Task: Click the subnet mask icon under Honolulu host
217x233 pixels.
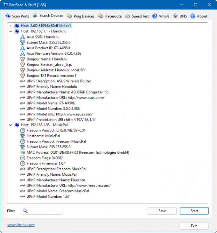Action: pos(22,43)
